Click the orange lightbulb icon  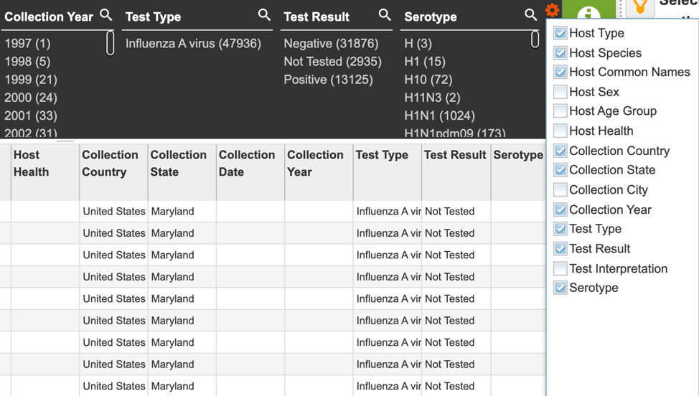click(x=640, y=8)
